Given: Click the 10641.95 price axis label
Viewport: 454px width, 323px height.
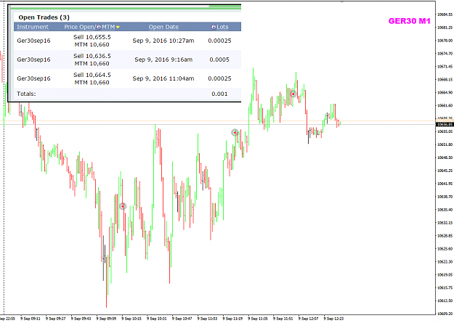Looking at the screenshot, I should [445, 184].
